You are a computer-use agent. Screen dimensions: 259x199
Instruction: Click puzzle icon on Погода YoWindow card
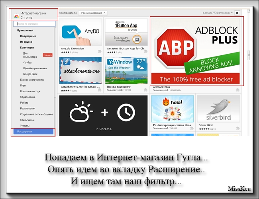click(x=146, y=90)
